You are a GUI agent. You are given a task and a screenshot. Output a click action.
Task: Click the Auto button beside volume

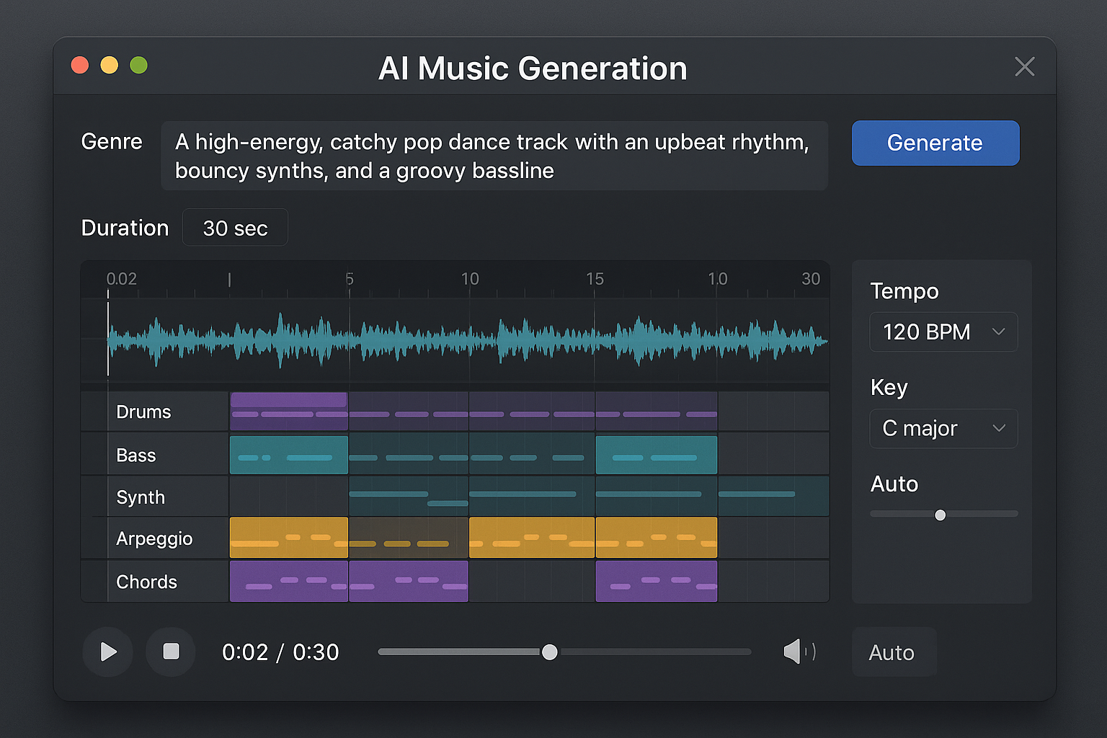(894, 652)
